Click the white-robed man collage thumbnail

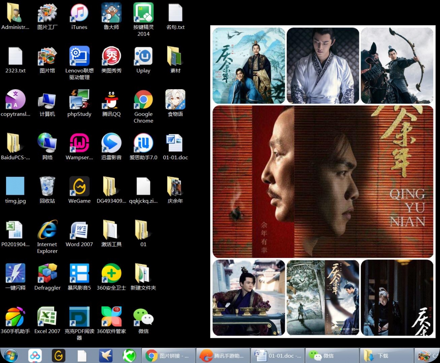323,66
